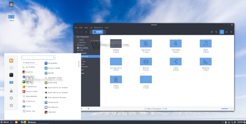Open Backgrounds settings
This screenshot has height=124, width=246.
(x=52, y=102)
